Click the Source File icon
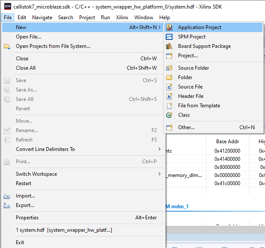Viewport: 265px width, 248px height. [x=170, y=87]
